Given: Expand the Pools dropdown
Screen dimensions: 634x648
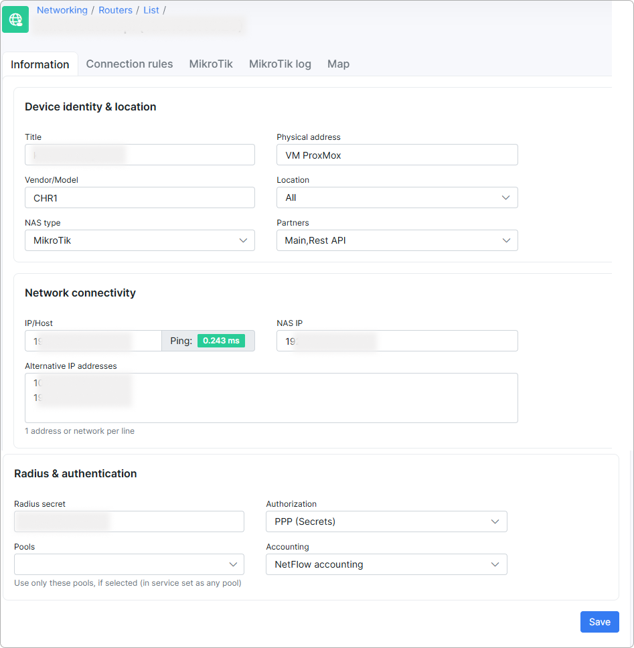Looking at the screenshot, I should (129, 564).
